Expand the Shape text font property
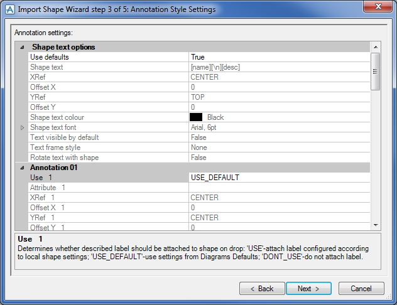 23,127
